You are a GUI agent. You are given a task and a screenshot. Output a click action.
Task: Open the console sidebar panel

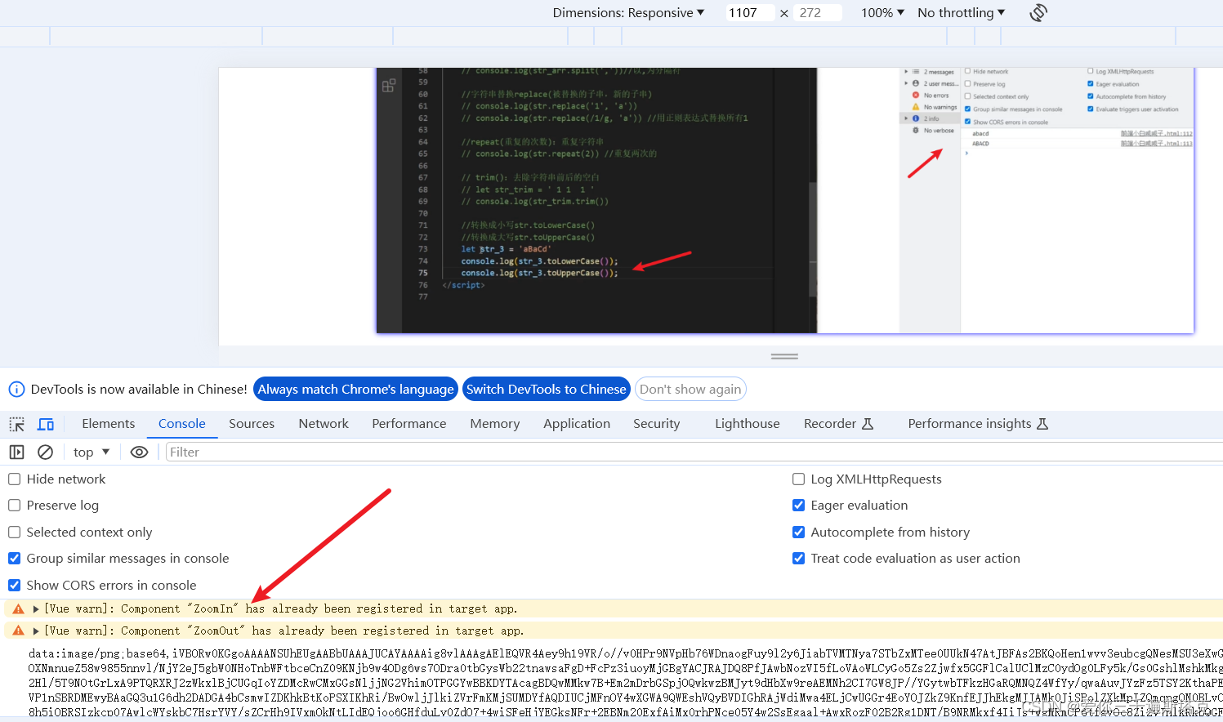[x=16, y=452]
